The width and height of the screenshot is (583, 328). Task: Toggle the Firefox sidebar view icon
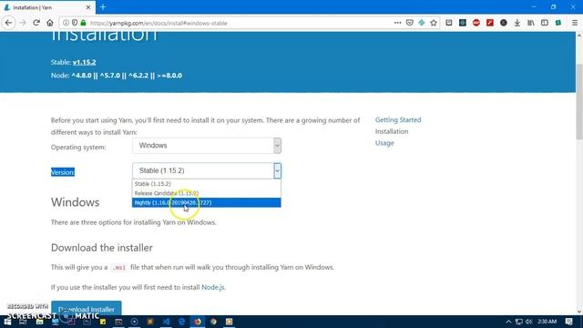click(x=545, y=23)
